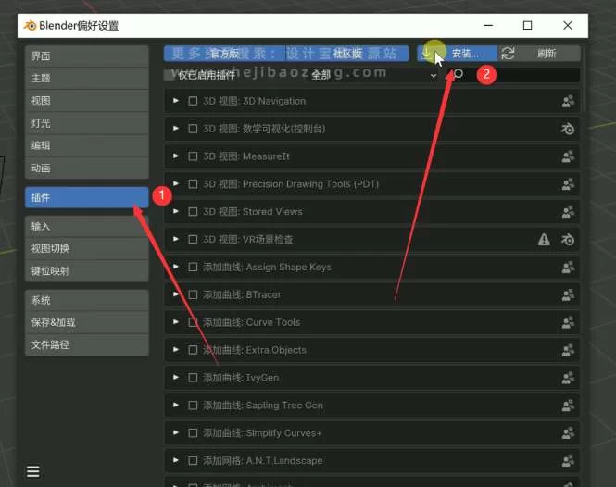
Task: Enable the Stored Views add-on checkbox
Action: click(193, 212)
